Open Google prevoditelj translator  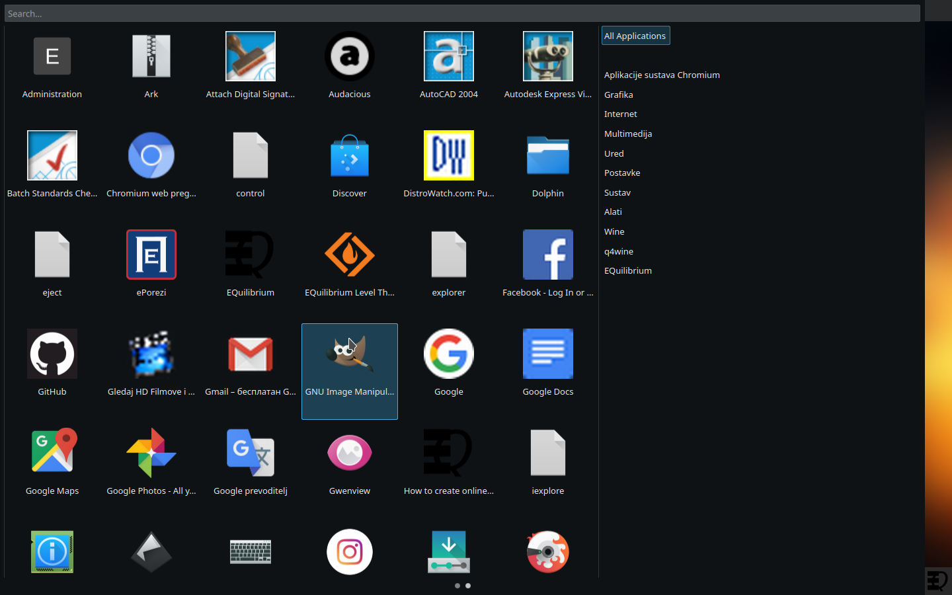pyautogui.click(x=251, y=462)
